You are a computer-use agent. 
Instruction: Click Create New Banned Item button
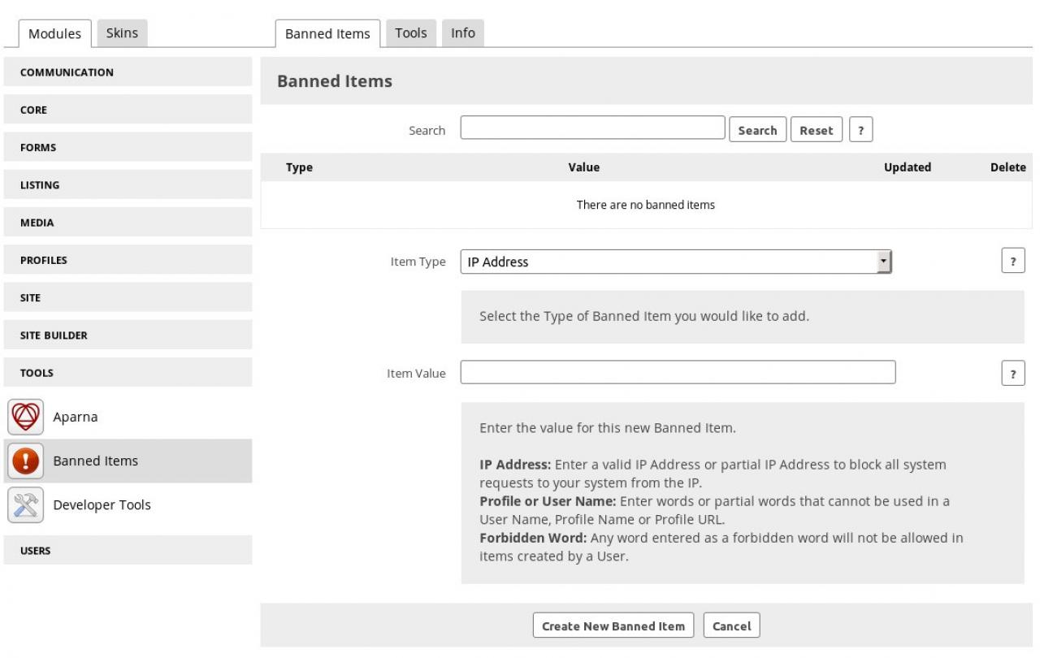coord(613,626)
